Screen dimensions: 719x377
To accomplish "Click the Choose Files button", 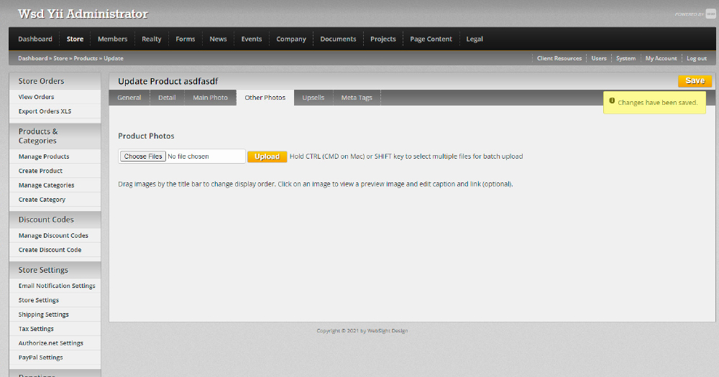I will (143, 157).
